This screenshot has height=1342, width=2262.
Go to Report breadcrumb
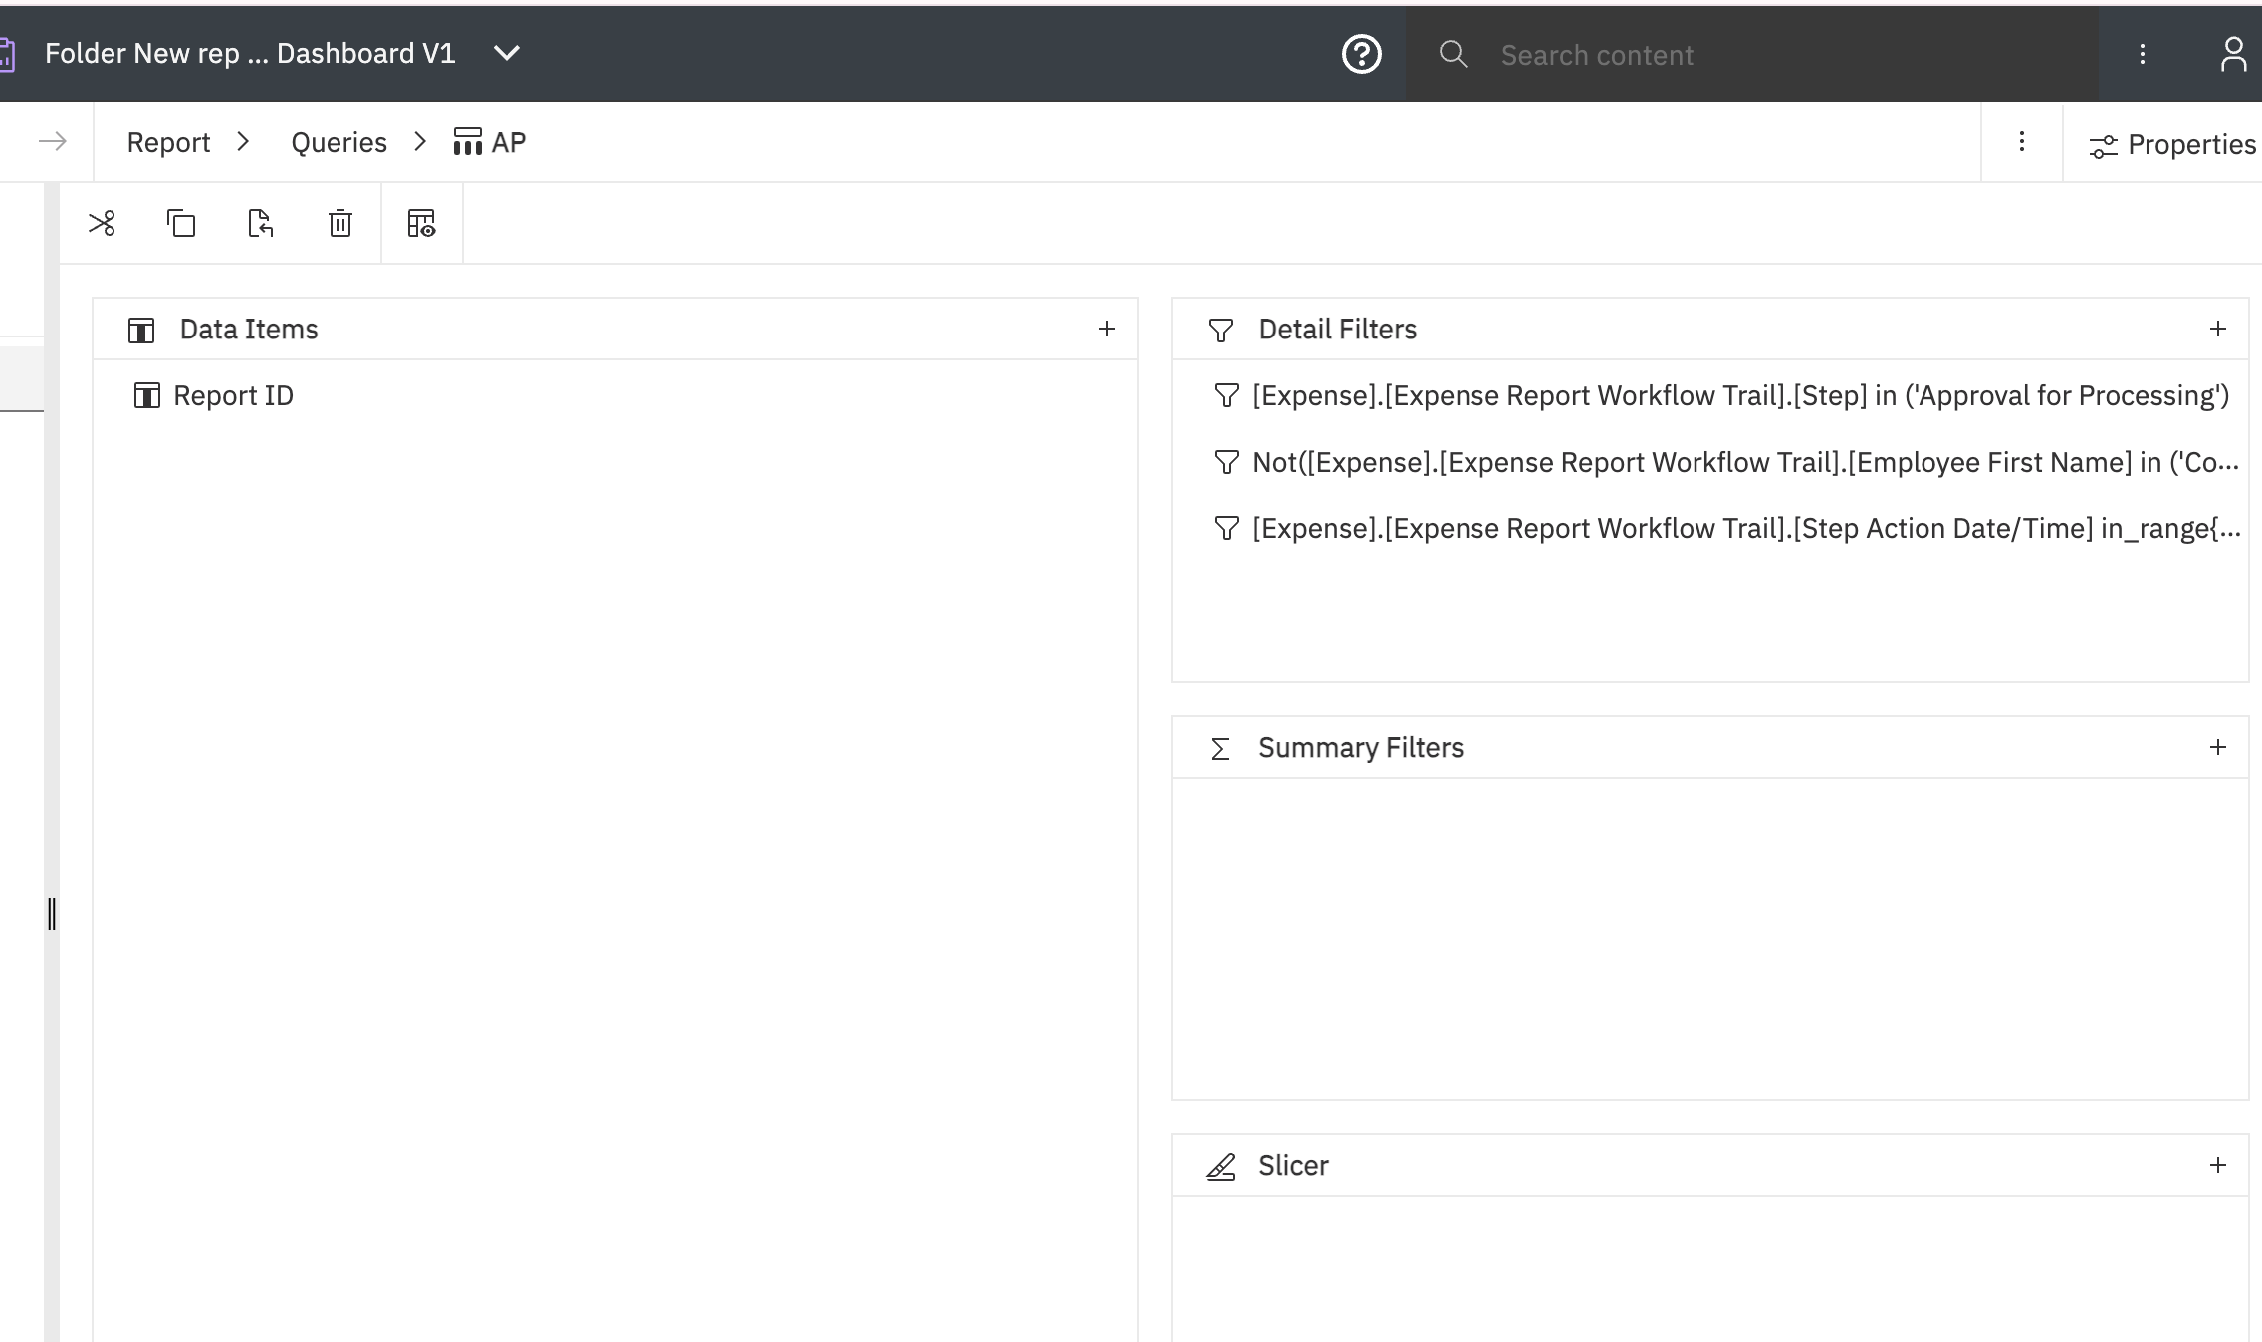point(168,143)
